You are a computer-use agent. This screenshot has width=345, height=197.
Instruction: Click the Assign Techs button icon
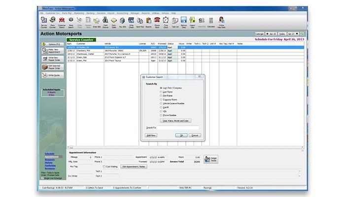point(211,159)
